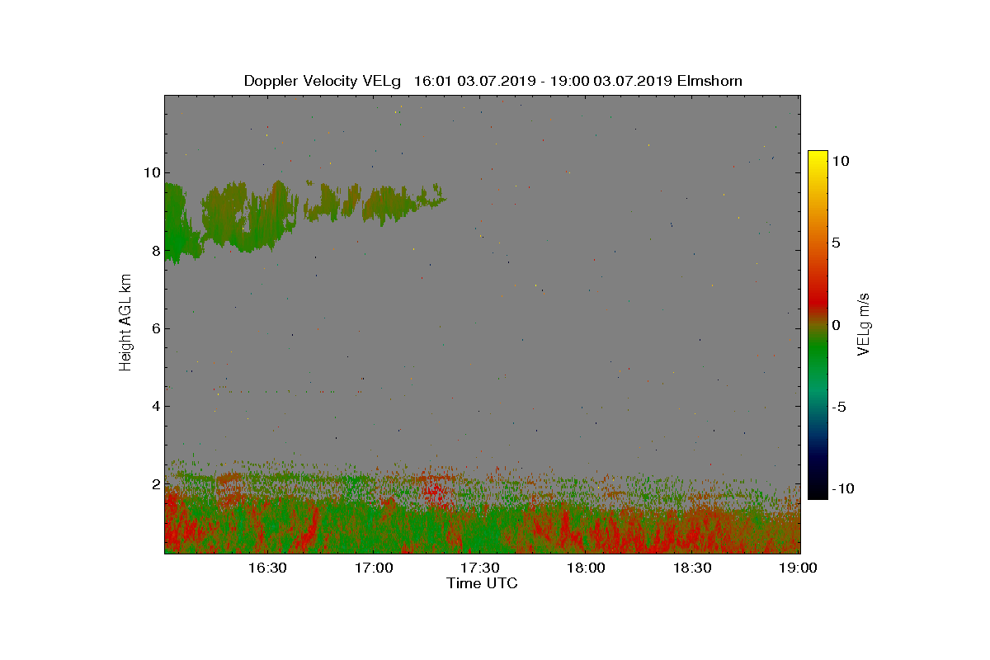This screenshot has height=660, width=990.
Task: Click the 18:30 time tick label
Action: (692, 568)
